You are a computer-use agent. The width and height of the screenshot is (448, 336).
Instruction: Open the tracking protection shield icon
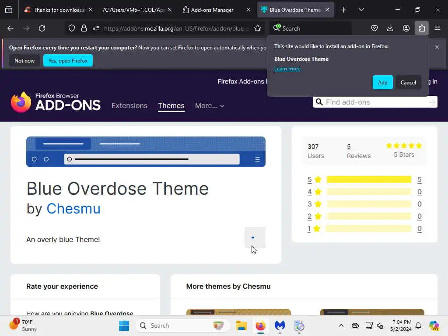coord(72,28)
